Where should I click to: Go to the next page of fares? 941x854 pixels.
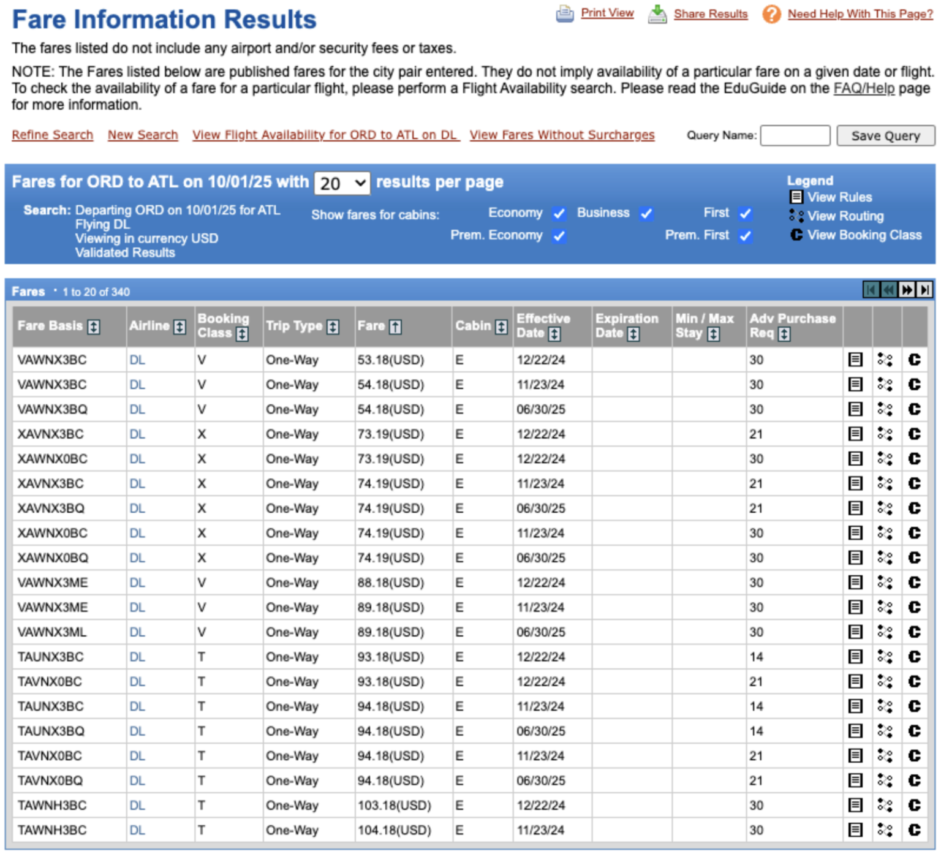tap(907, 290)
